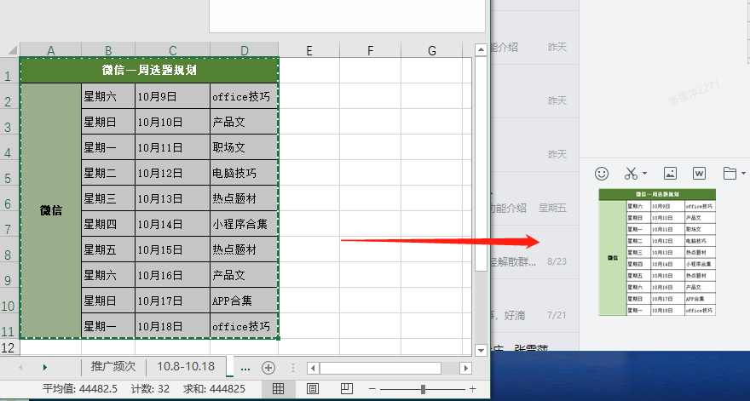Image resolution: width=750 pixels, height=401 pixels.
Task: Click the pasted table thumbnail in chat input
Action: click(657, 252)
